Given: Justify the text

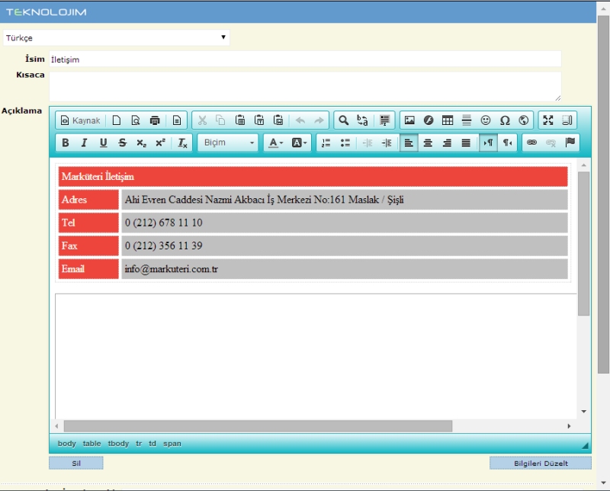Looking at the screenshot, I should pyautogui.click(x=466, y=143).
